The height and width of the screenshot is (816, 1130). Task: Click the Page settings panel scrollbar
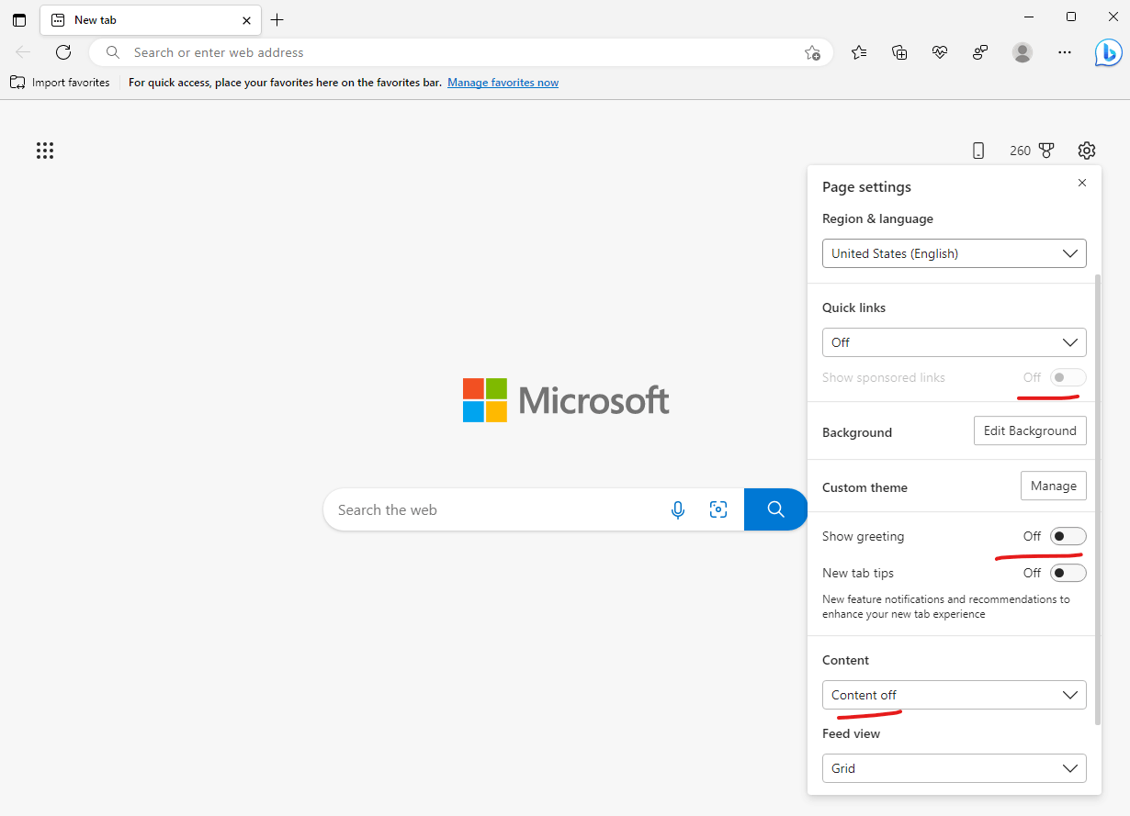[1098, 499]
